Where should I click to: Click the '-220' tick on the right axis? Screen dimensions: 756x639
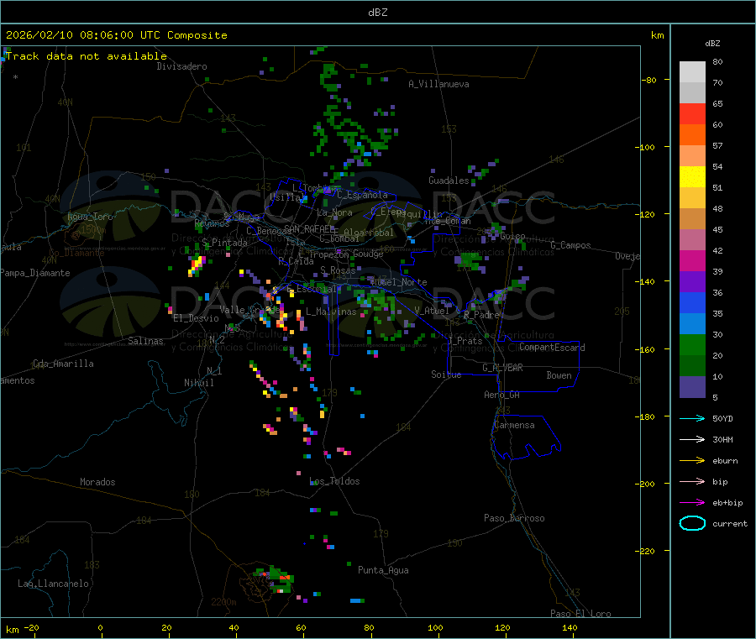[x=646, y=552]
